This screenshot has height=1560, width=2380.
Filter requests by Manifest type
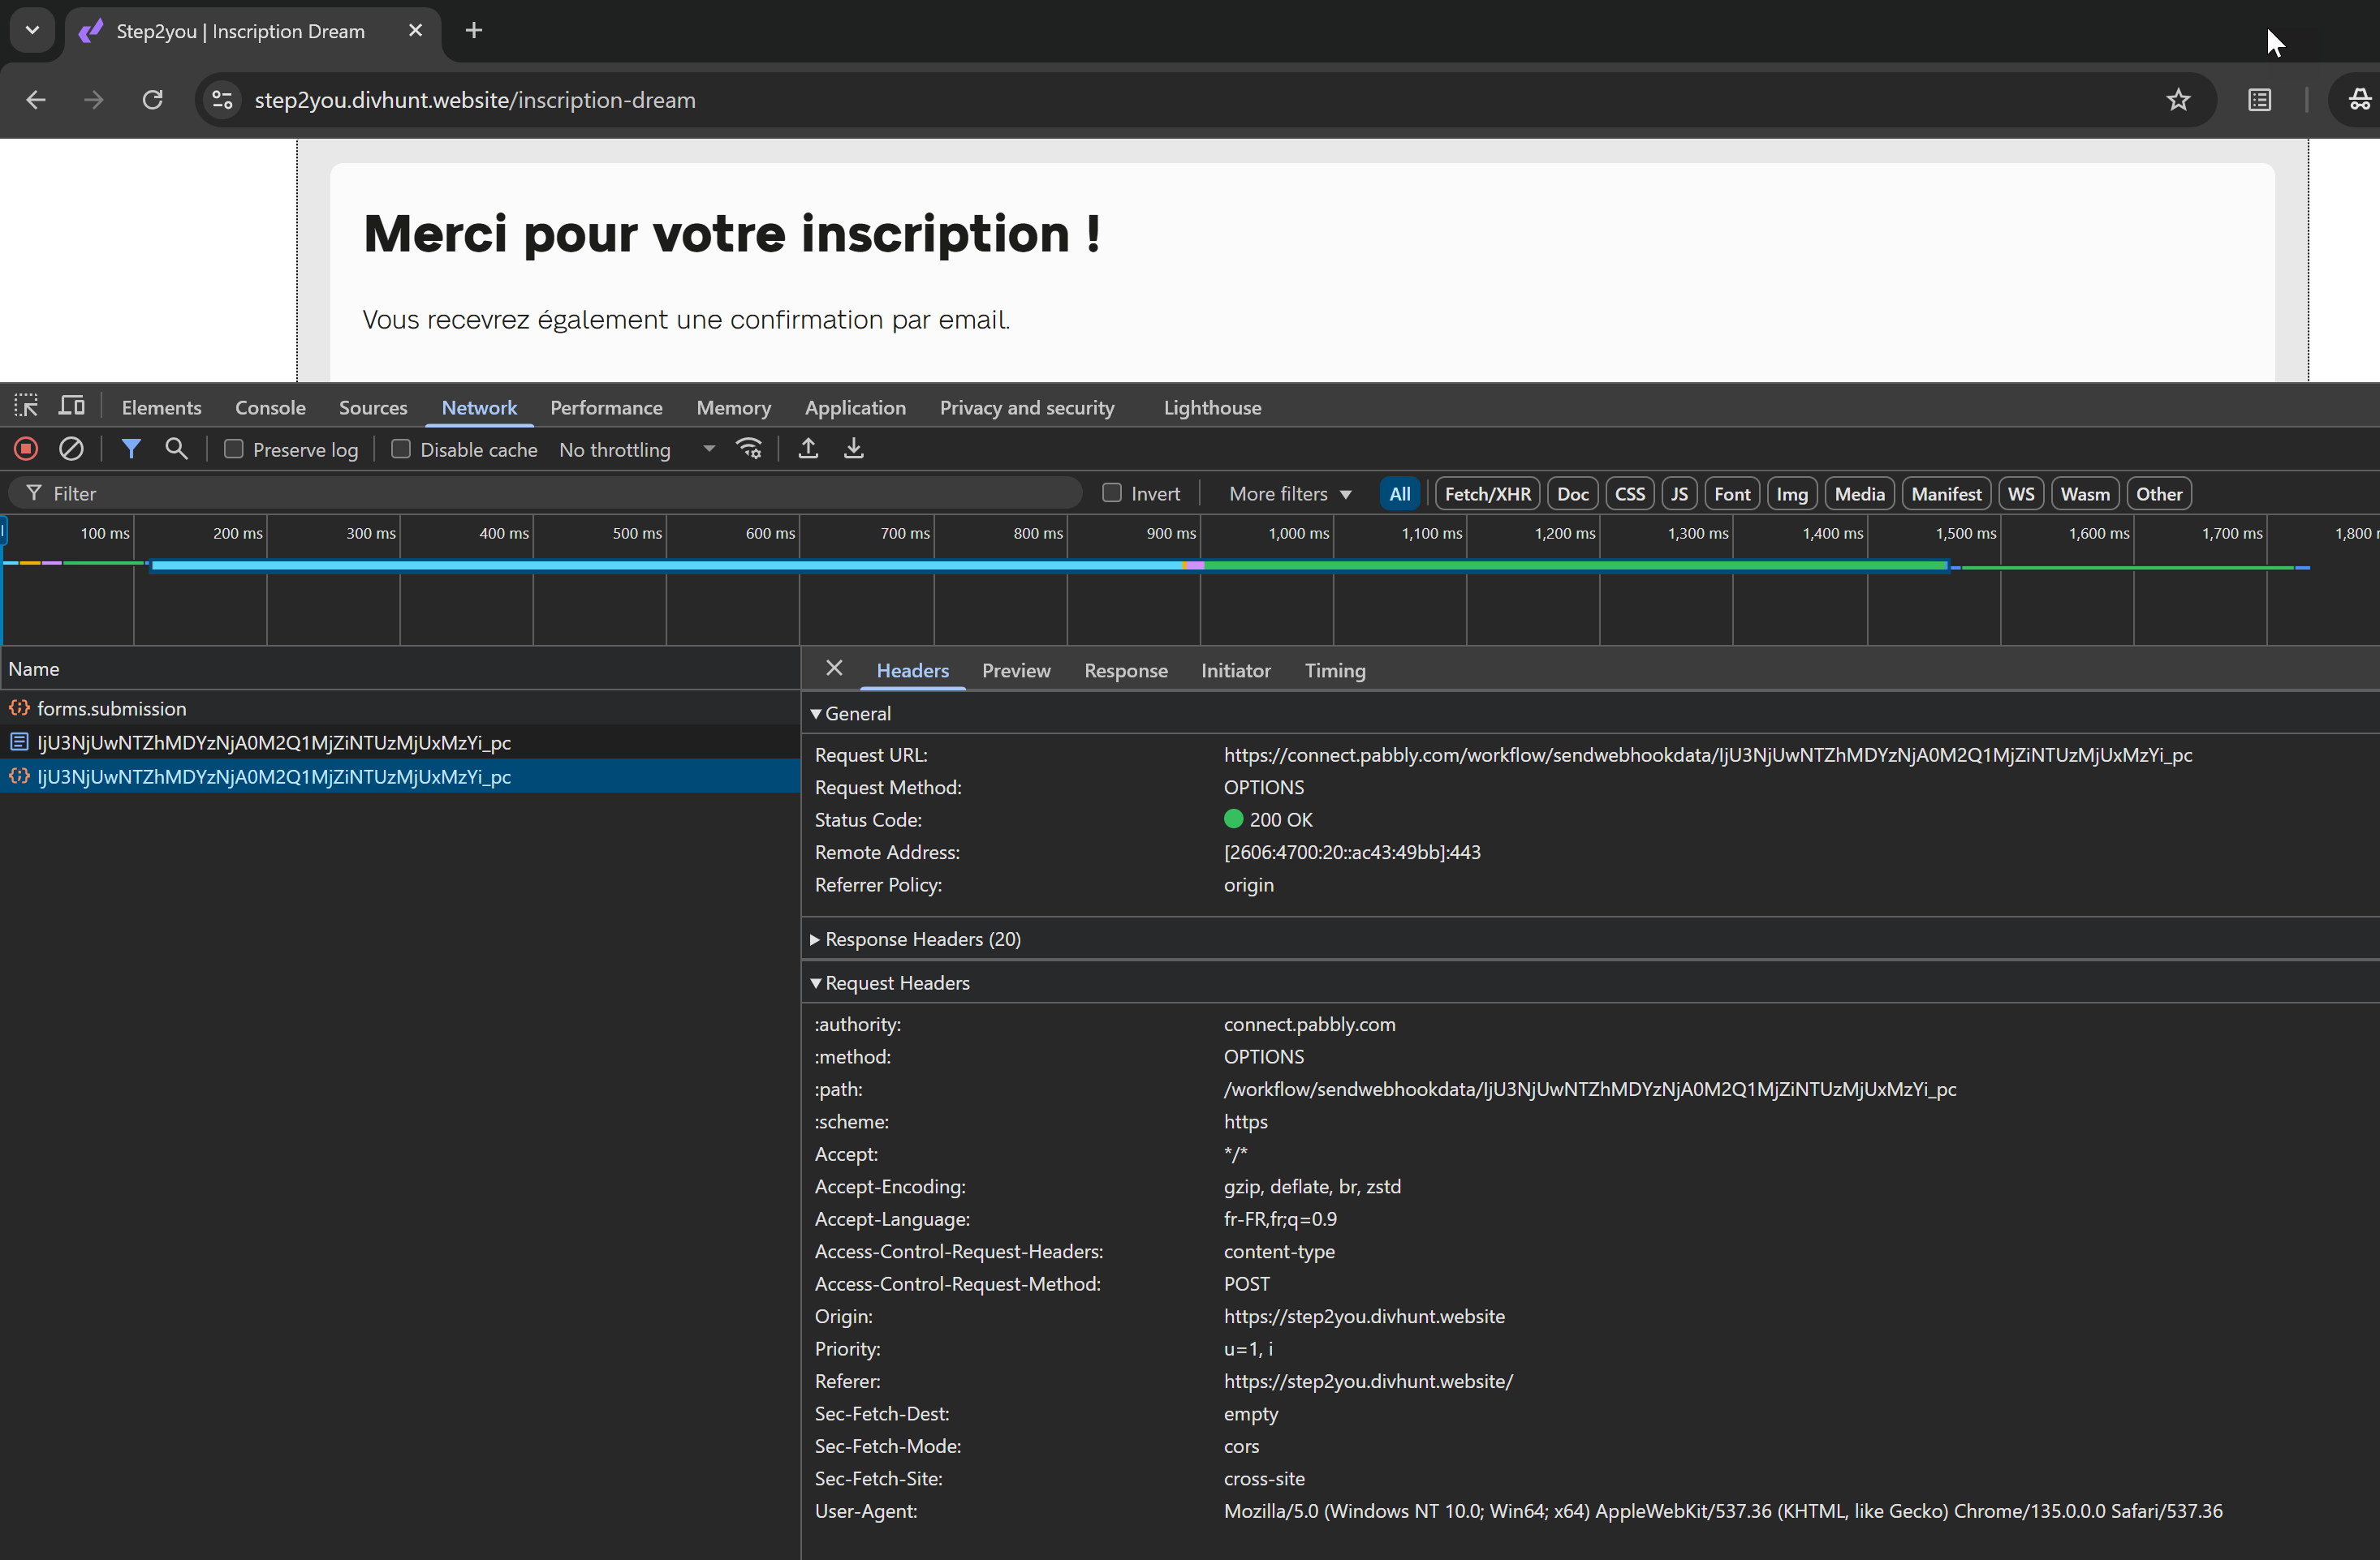pos(1946,494)
